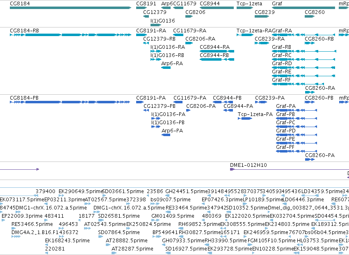Click the Graf-PA protein label
Screen dimensions: 349x255
286,106
